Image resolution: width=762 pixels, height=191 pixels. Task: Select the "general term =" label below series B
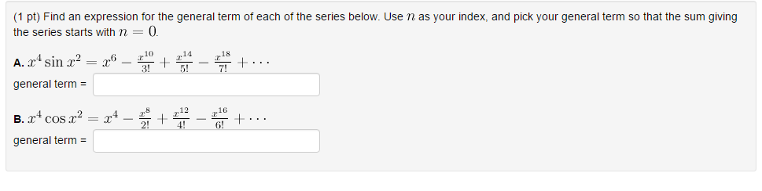click(50, 141)
